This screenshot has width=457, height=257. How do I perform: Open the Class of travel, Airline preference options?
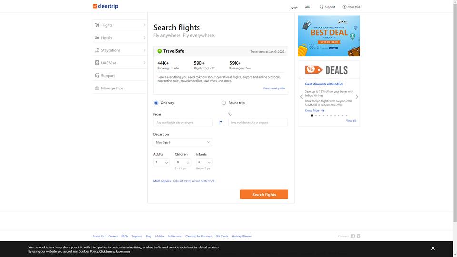[194, 181]
